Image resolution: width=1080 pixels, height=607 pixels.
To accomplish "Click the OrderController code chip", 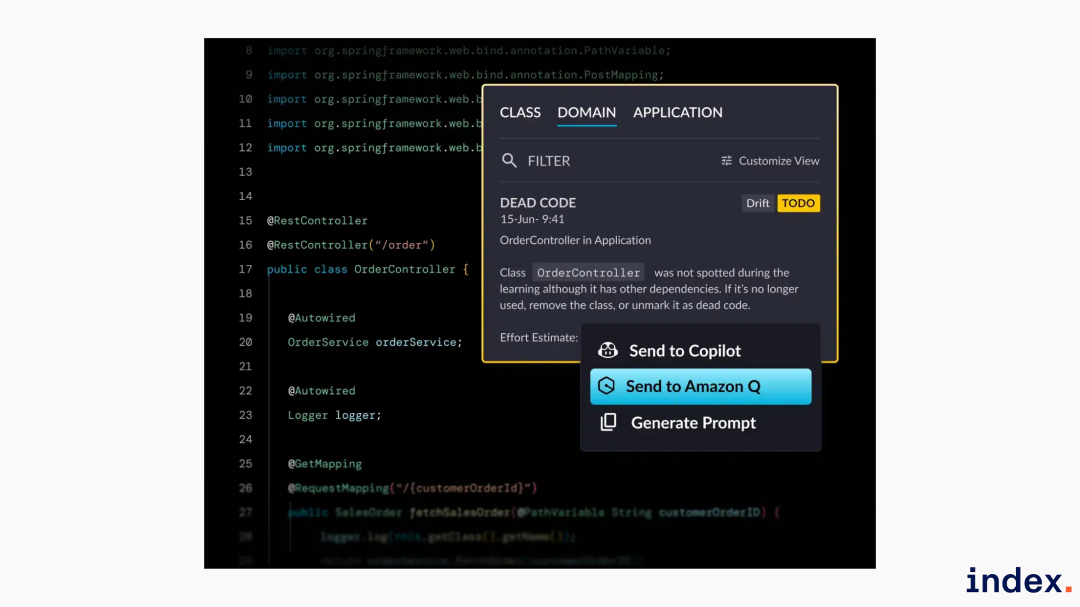I will 588,272.
